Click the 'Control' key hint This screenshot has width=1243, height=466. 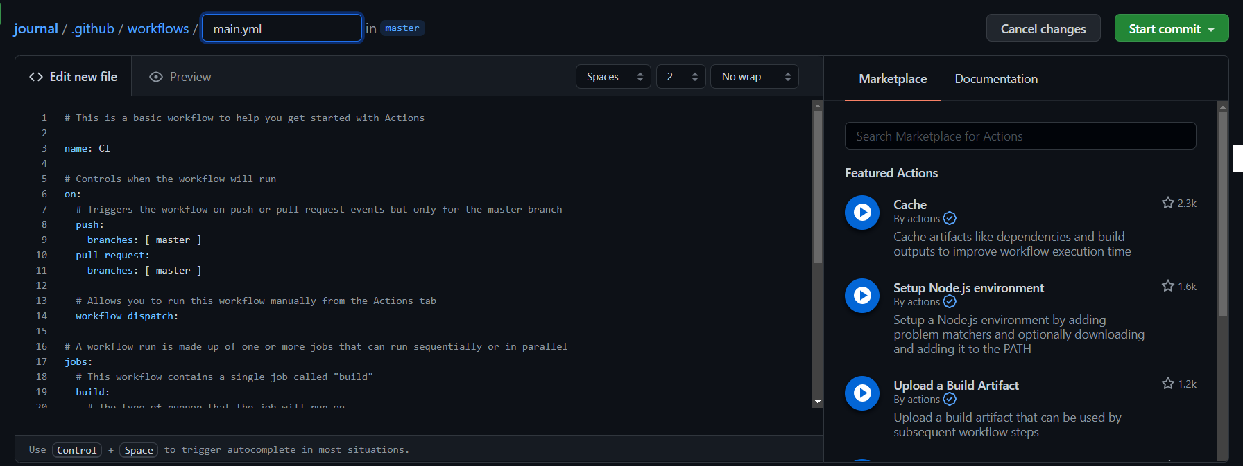pos(77,450)
